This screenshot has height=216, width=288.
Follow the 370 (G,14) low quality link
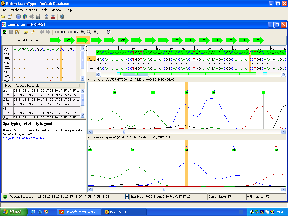coord(37,138)
